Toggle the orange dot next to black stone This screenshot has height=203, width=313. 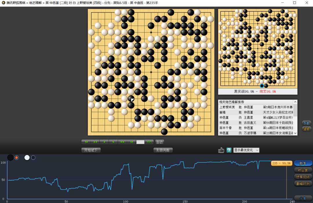coord(17,158)
